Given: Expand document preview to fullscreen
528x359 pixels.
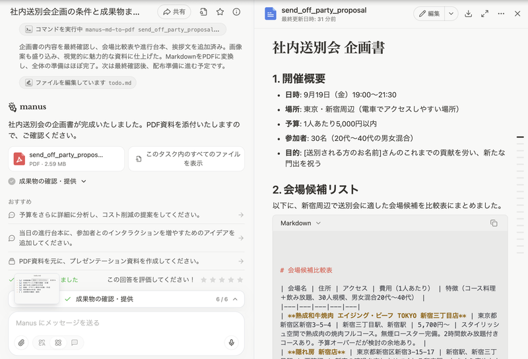Looking at the screenshot, I should (x=484, y=14).
